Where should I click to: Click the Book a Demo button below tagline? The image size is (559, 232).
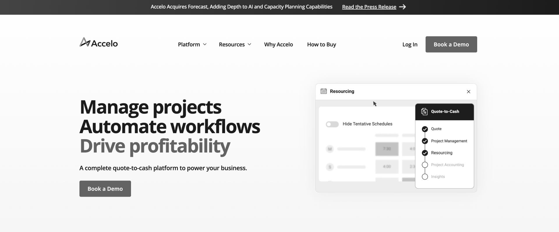coord(105,189)
